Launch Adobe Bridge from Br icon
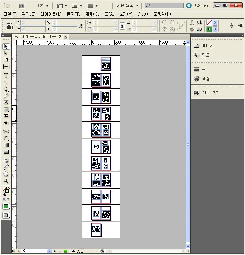This screenshot has height=255, width=245. pos(22,6)
